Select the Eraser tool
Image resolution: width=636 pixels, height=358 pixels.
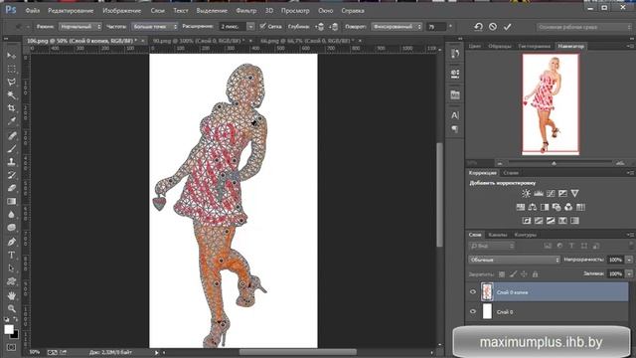(x=11, y=188)
